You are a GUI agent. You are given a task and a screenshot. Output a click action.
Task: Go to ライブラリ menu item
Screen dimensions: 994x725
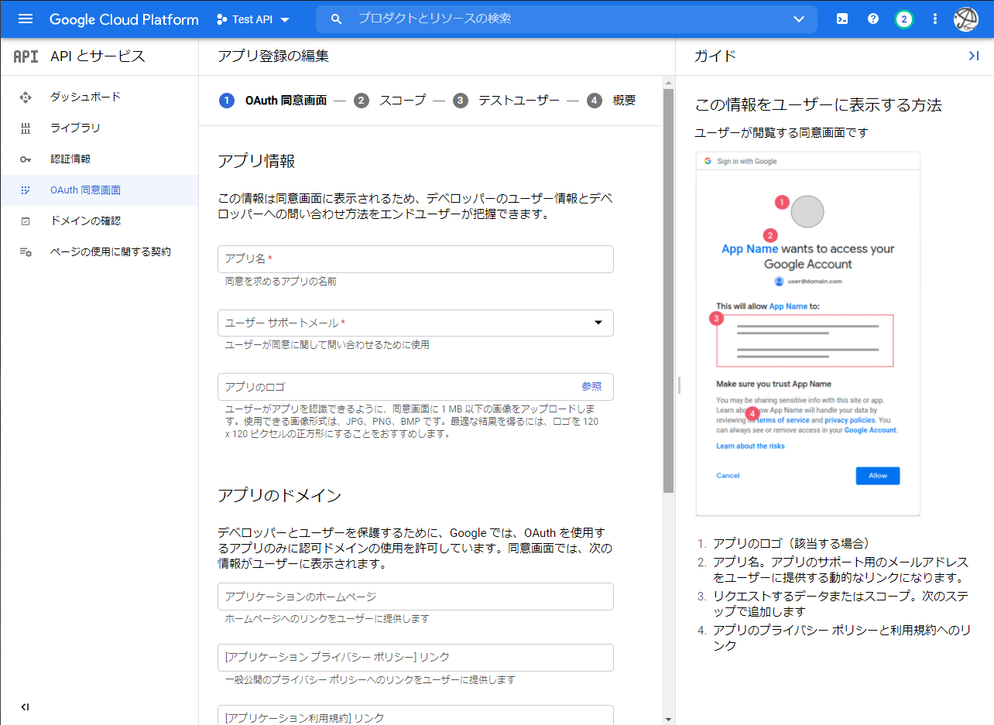[x=99, y=128]
